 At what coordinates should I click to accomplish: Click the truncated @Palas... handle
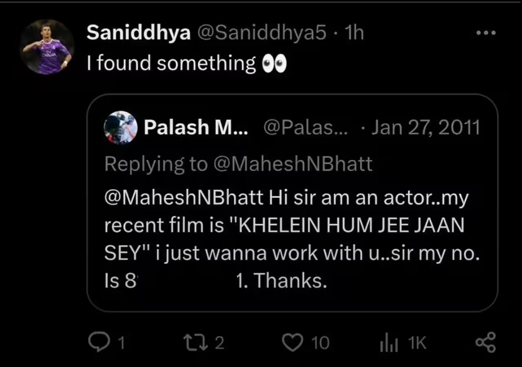coord(305,128)
